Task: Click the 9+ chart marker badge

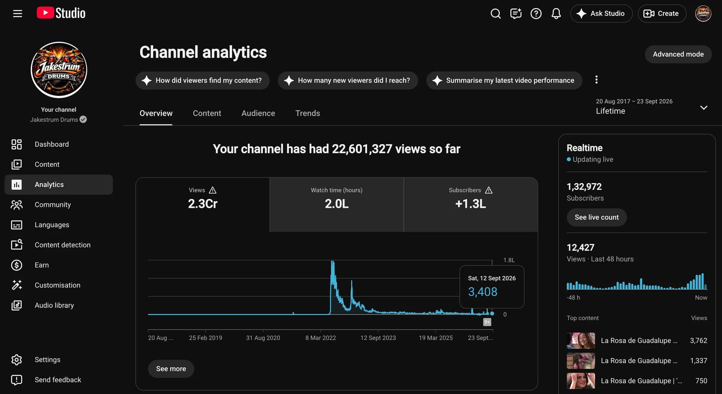Action: click(487, 322)
